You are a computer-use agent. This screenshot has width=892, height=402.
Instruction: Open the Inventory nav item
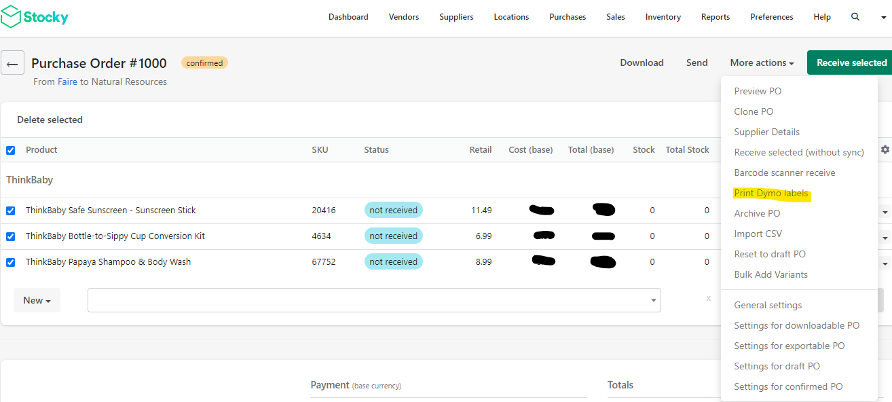click(663, 17)
